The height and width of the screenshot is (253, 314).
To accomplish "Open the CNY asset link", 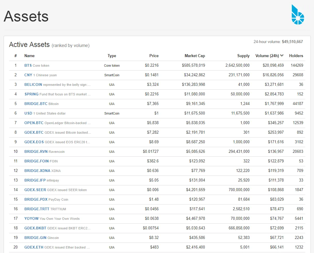I will pos(28,75).
